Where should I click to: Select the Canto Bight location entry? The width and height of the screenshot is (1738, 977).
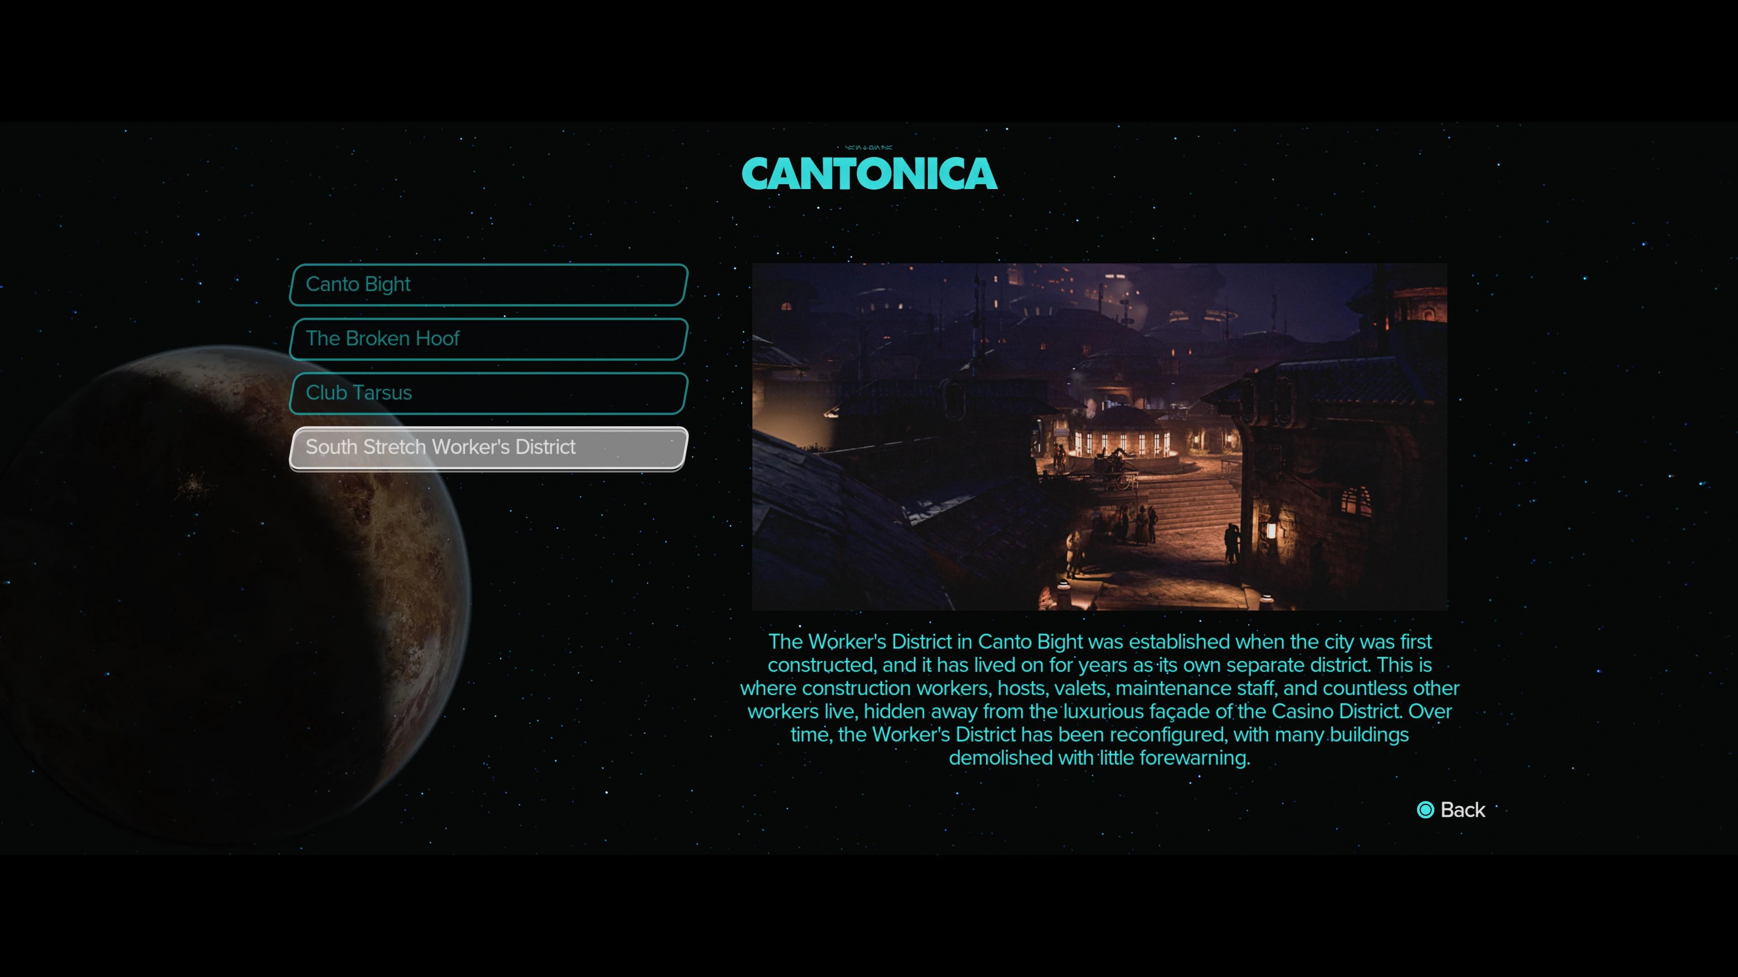pyautogui.click(x=488, y=285)
